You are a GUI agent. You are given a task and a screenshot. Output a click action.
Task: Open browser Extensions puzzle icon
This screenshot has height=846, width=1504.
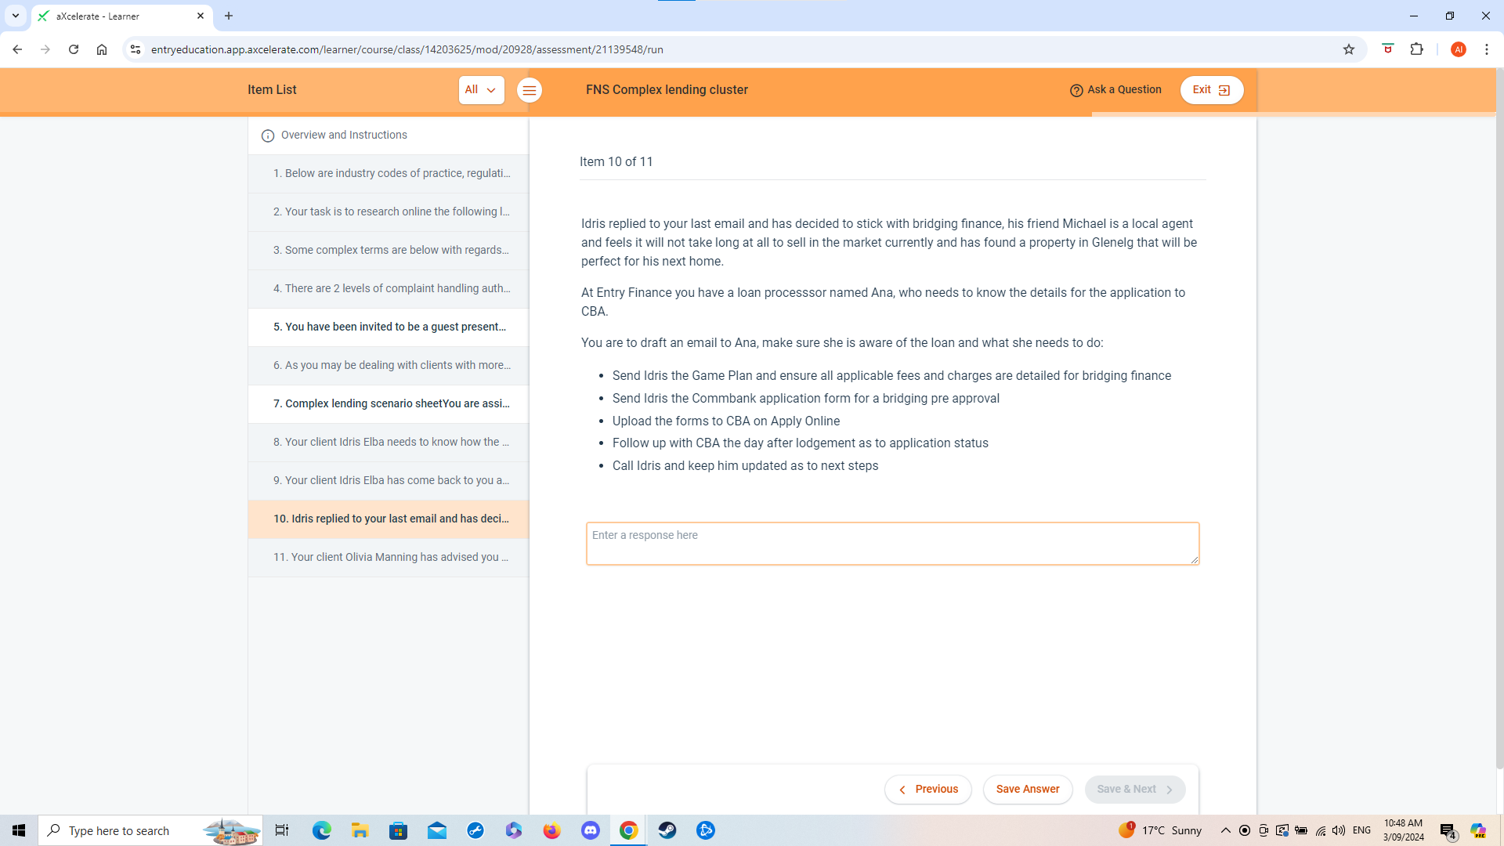1416,49
